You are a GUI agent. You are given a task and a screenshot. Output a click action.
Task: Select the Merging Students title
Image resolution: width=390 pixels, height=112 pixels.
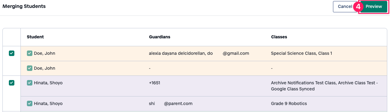pos(24,6)
